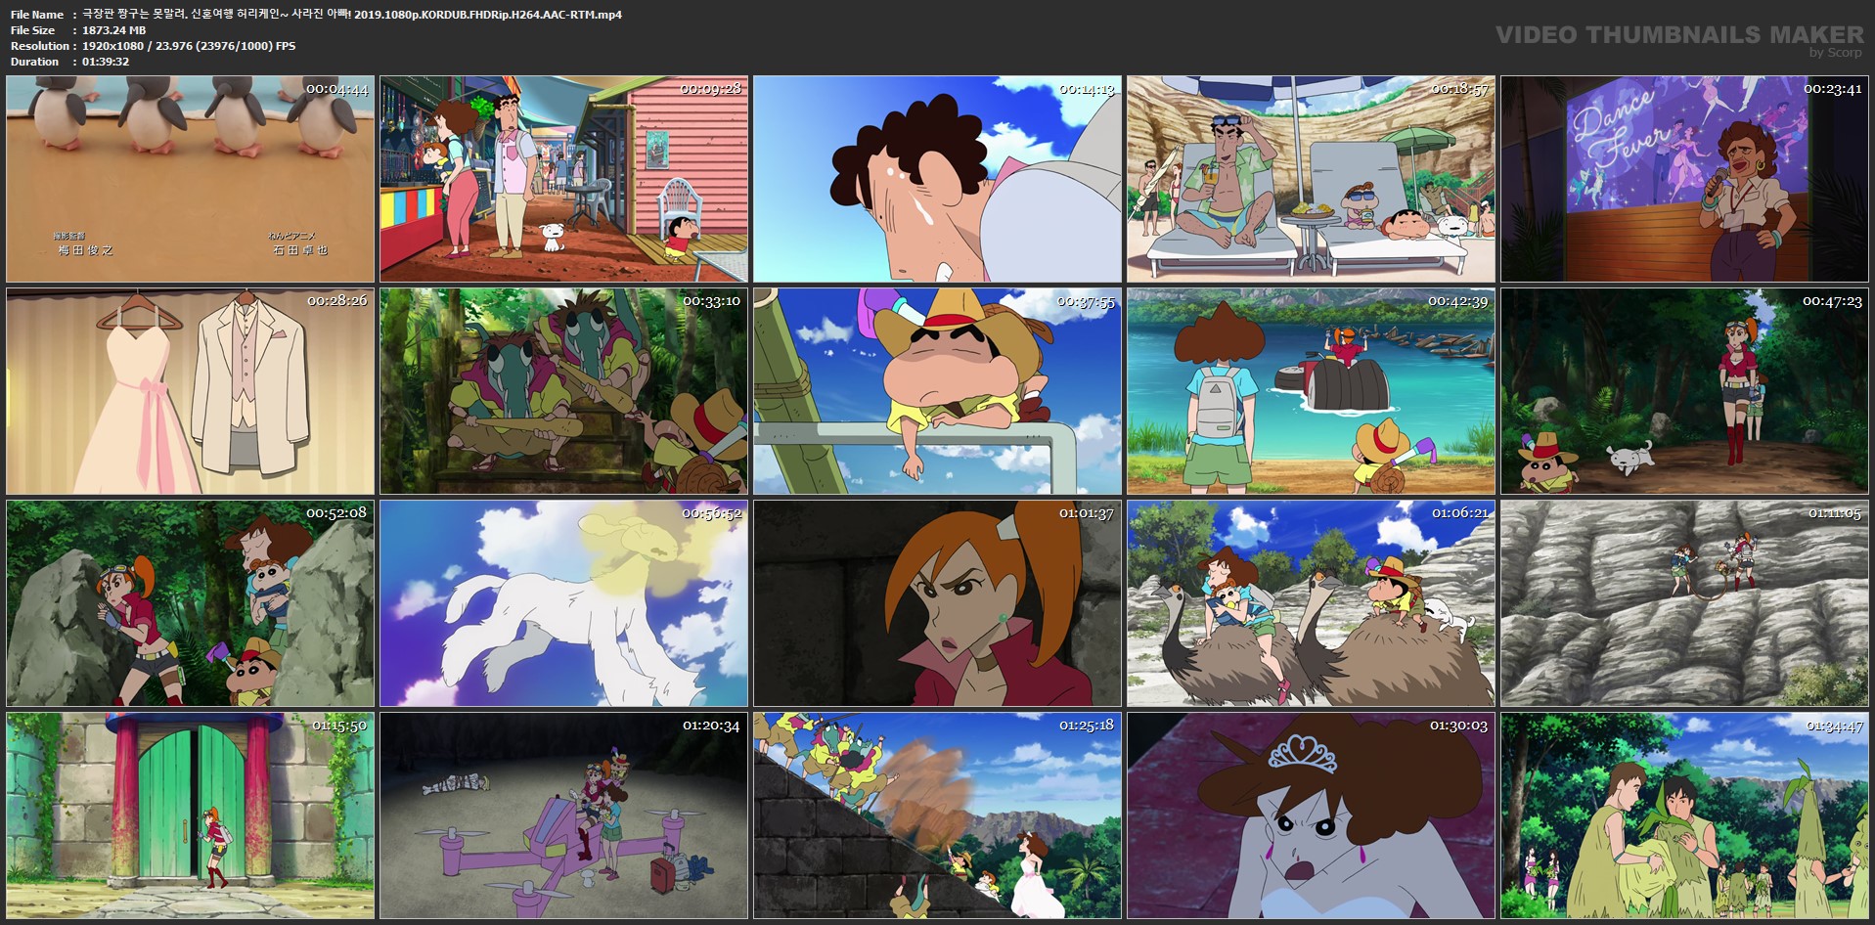Viewport: 1875px width, 925px height.
Task: Select the 01:34:47 leaf costume thumbnail
Action: click(x=1685, y=815)
